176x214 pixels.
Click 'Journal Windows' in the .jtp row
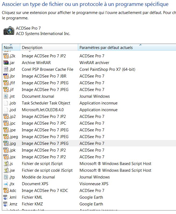(x=95, y=177)
